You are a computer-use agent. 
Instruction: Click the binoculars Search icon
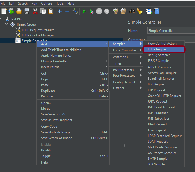coord(132,11)
